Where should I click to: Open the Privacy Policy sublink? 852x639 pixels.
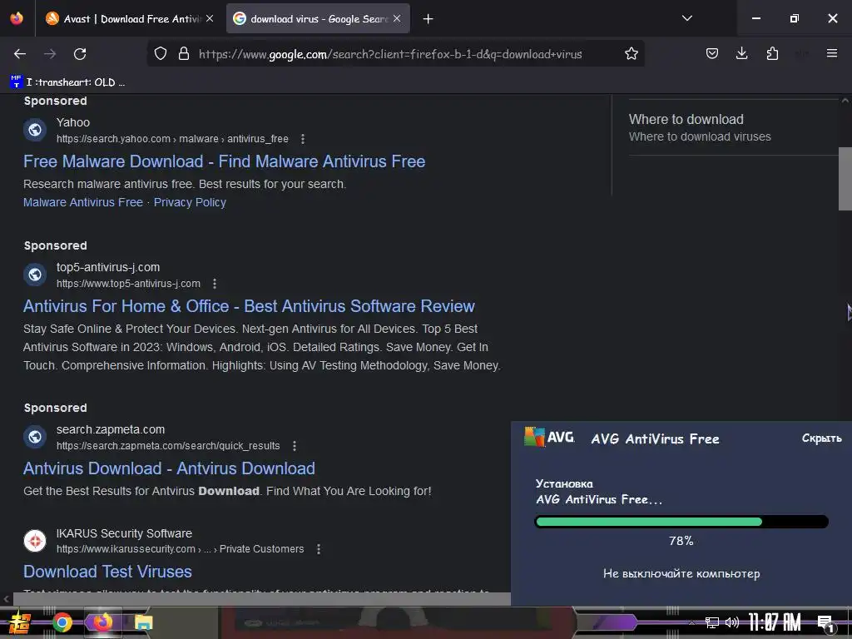point(190,202)
